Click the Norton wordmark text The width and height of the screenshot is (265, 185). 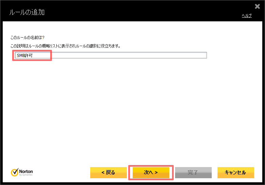[26, 171]
